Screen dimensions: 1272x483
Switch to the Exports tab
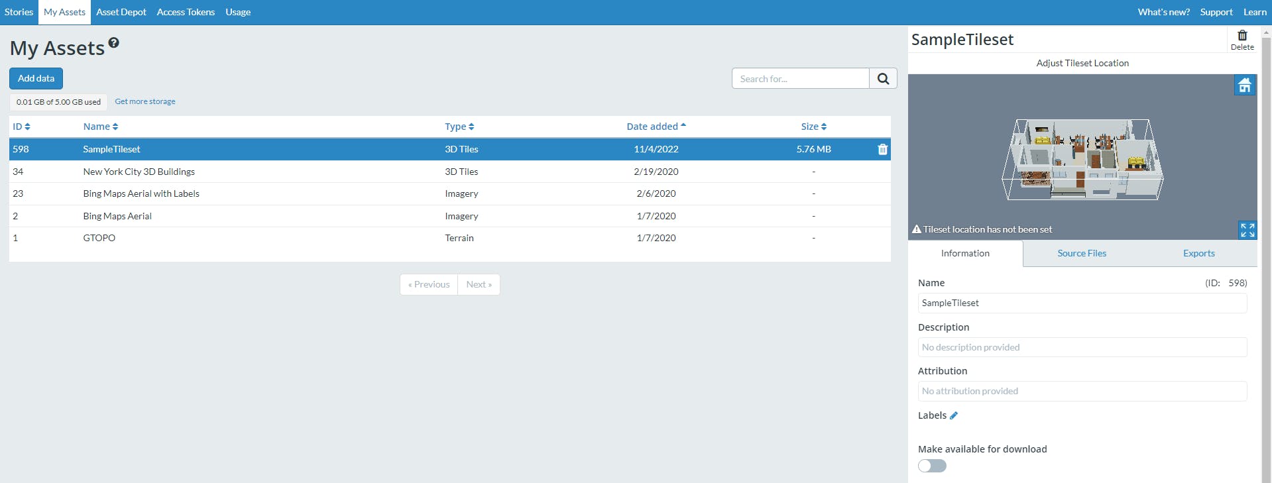[x=1198, y=254]
